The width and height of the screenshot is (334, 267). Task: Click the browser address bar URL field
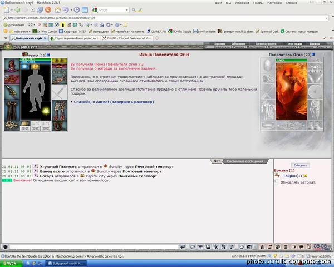pos(164,18)
